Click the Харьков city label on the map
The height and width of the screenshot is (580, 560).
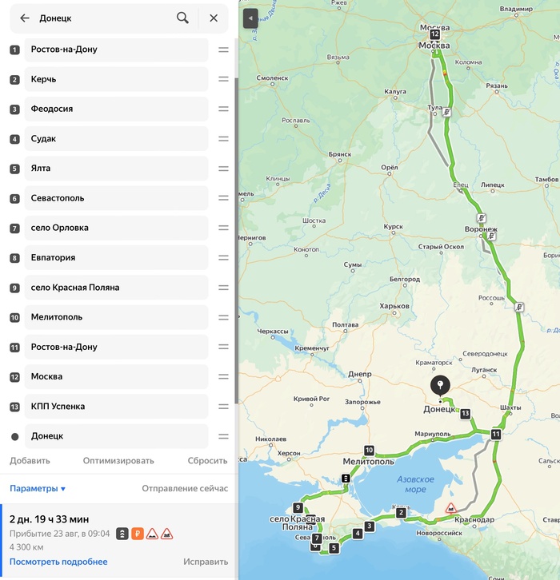pyautogui.click(x=394, y=306)
